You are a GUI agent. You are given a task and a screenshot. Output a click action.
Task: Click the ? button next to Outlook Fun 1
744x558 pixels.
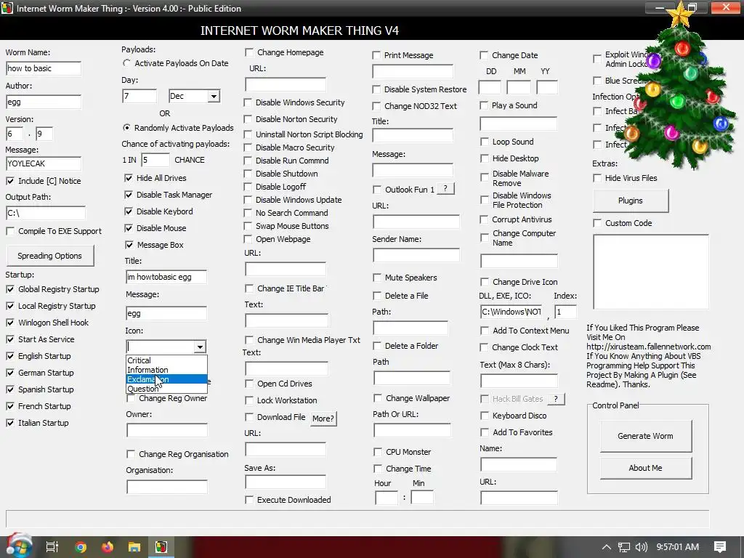pos(445,189)
